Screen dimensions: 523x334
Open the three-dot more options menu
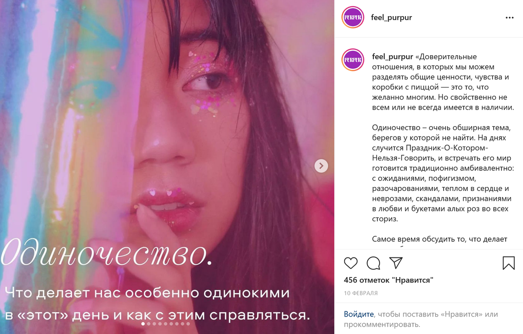tap(509, 18)
